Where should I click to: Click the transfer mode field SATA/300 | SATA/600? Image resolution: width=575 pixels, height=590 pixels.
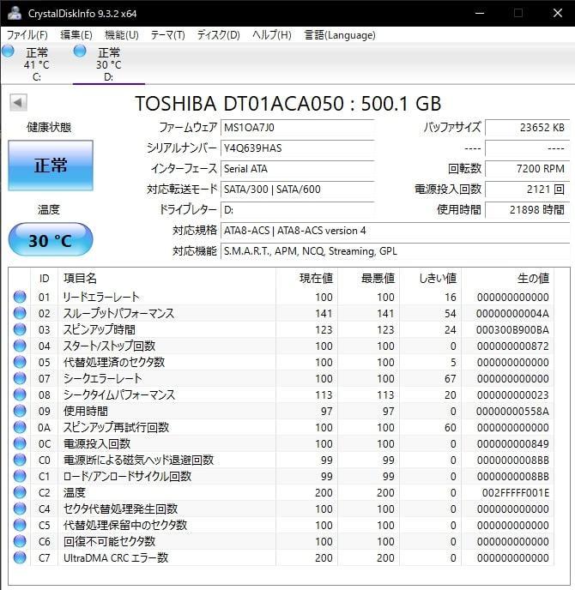pos(297,190)
